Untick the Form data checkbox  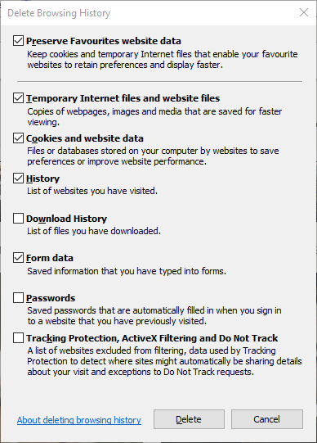click(18, 258)
